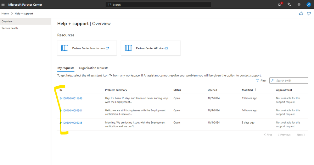This screenshot has height=165, width=314.
Task: Sort by the Opened column header
Action: [212, 90]
